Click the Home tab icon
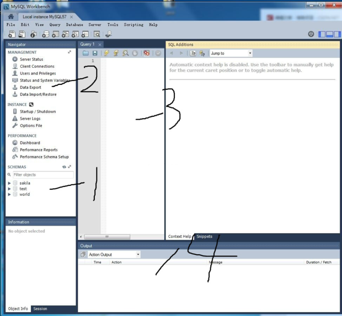 tap(10, 17)
